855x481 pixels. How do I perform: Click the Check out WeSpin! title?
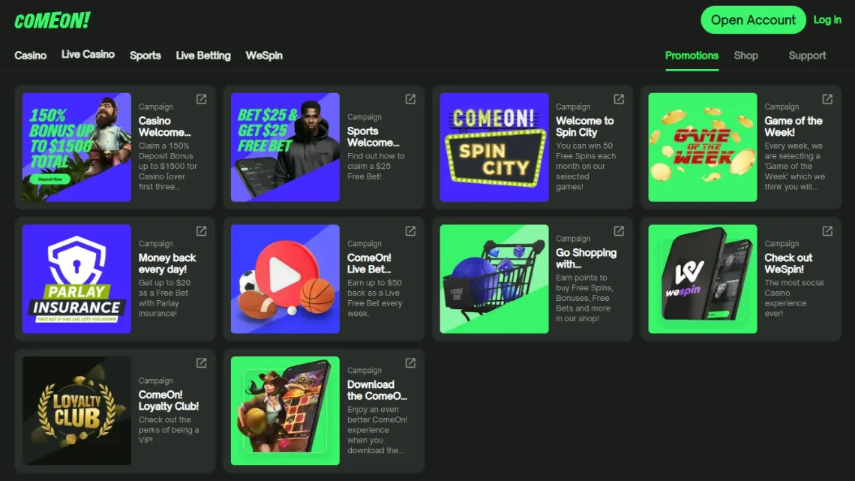[788, 263]
